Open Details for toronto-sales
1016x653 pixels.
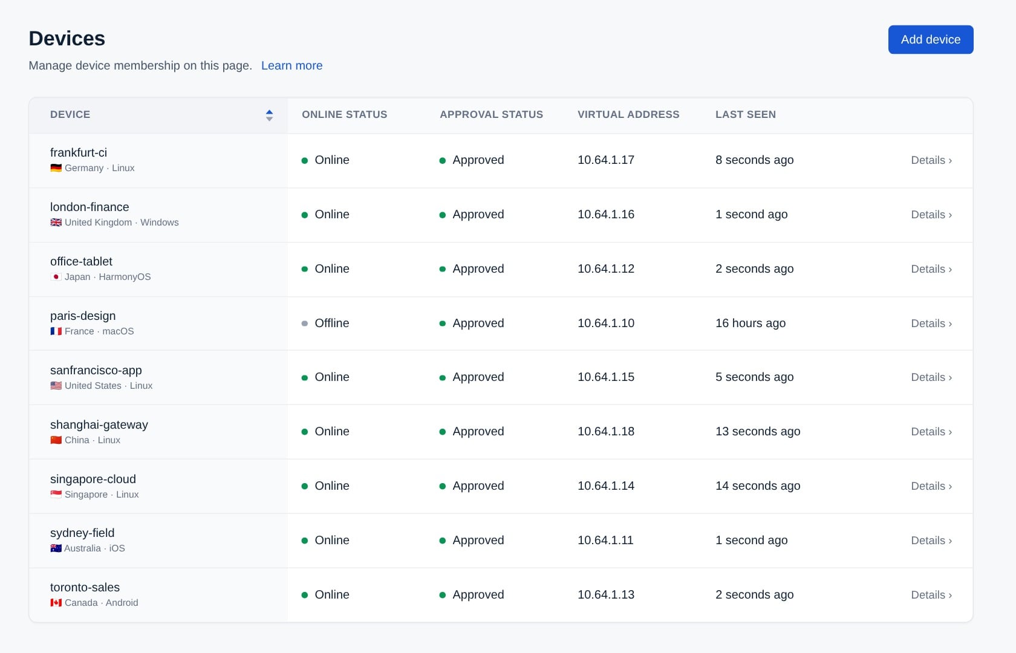931,595
